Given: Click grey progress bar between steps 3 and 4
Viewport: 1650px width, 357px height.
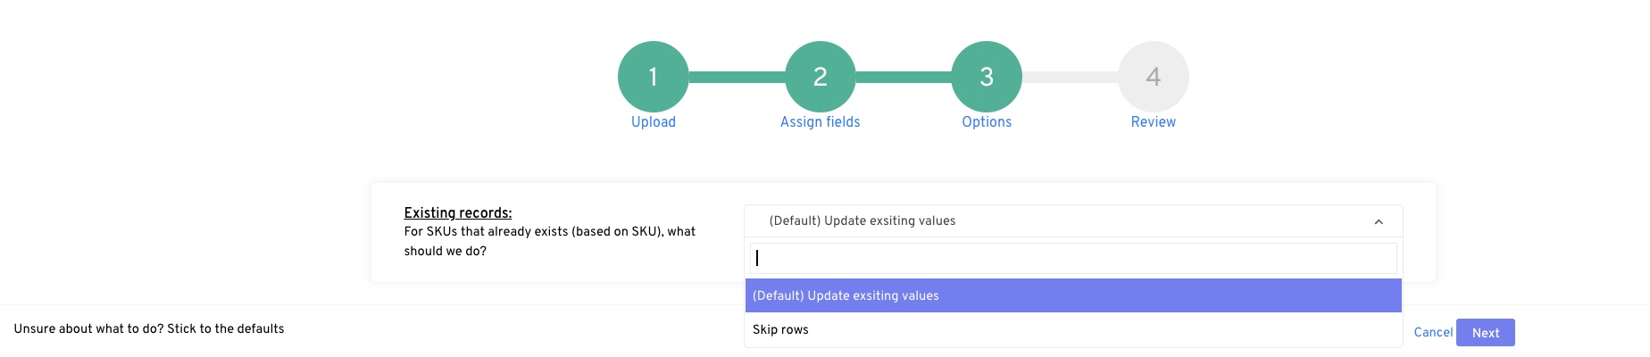Looking at the screenshot, I should pyautogui.click(x=1070, y=78).
